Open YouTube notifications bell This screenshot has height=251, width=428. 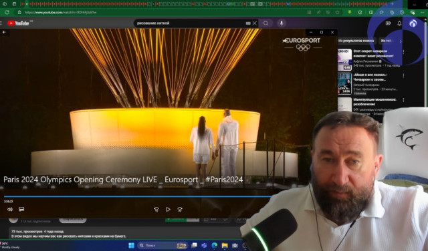click(x=399, y=23)
